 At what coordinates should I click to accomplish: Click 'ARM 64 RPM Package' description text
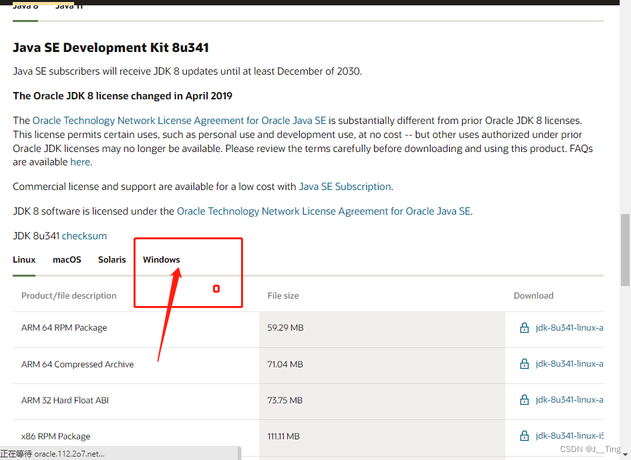[64, 328]
